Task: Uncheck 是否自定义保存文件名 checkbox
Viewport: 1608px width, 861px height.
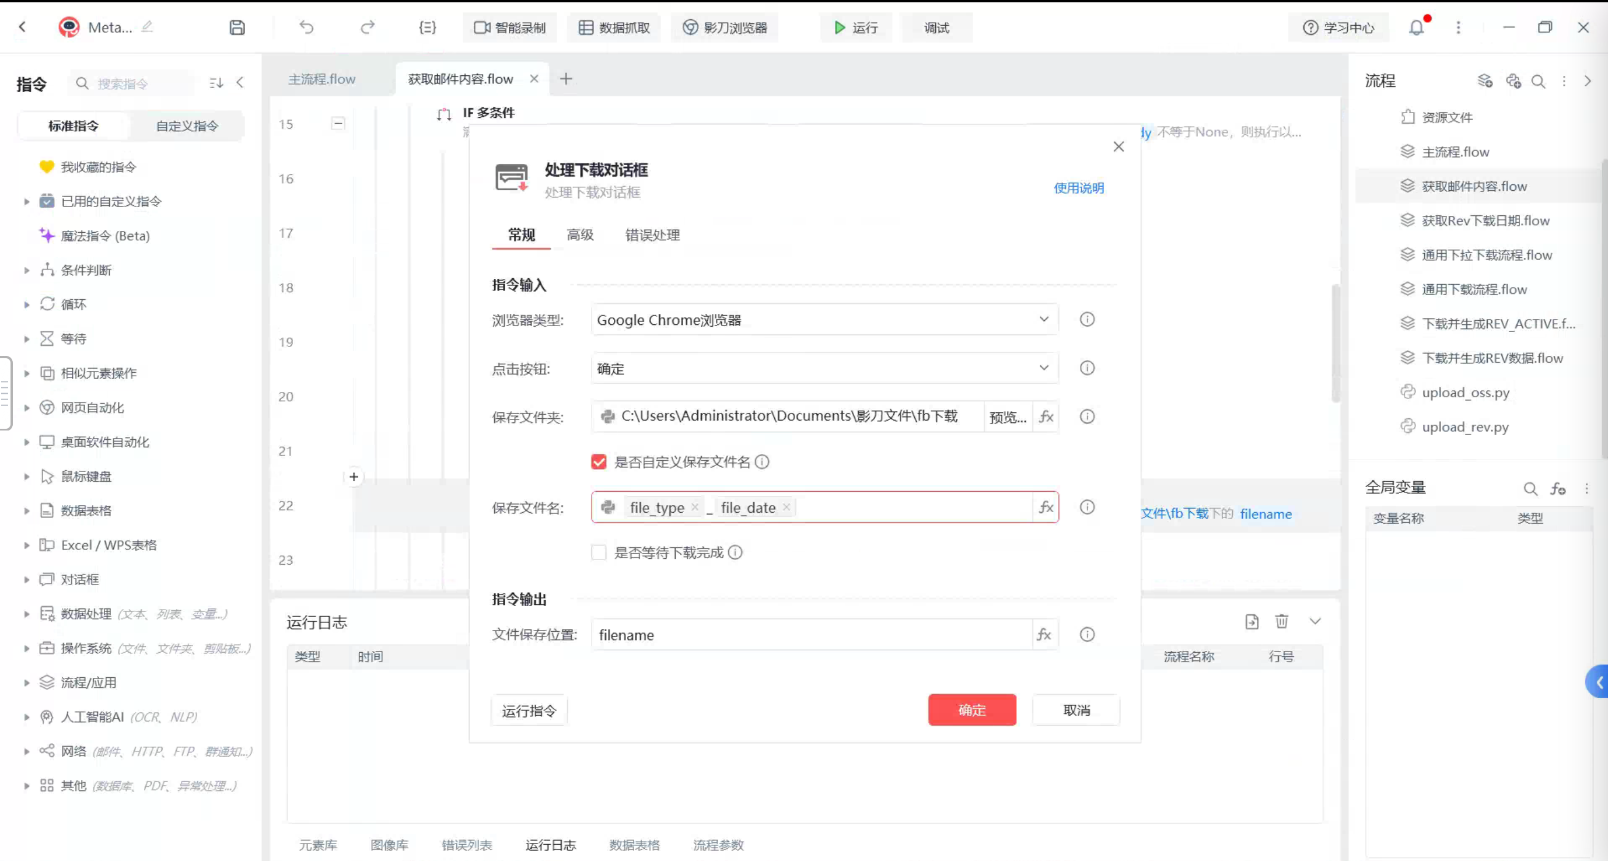Action: coord(599,461)
